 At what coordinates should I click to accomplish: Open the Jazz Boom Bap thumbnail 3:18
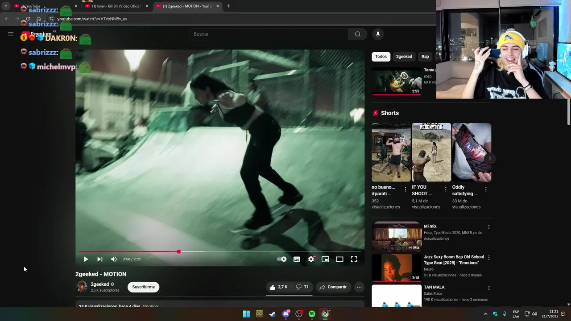point(397,268)
